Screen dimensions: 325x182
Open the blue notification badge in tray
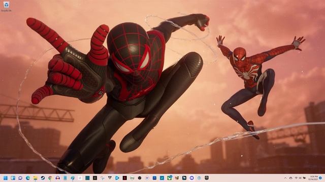tap(320, 178)
